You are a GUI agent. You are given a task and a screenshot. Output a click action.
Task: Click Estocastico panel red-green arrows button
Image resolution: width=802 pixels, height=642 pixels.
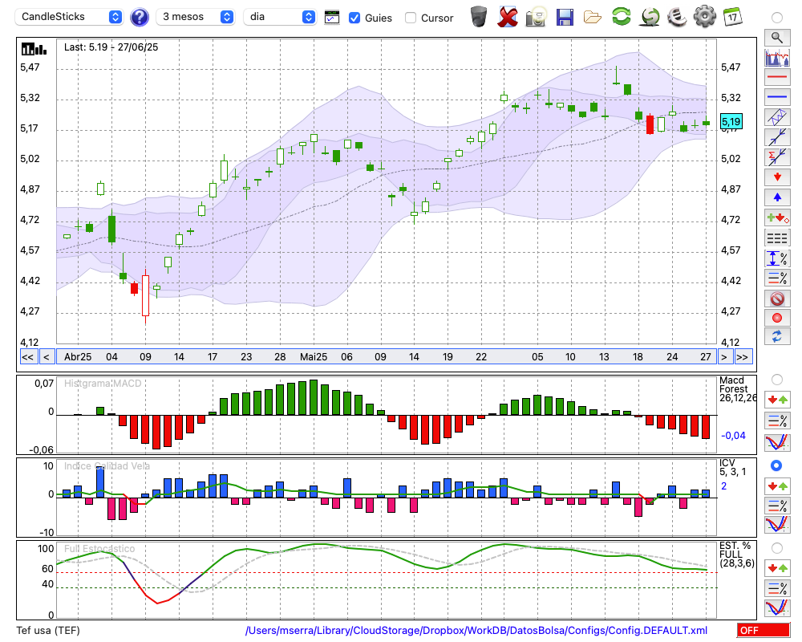pos(777,568)
